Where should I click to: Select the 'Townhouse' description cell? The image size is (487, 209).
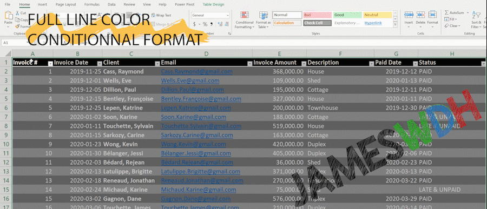[x=340, y=108]
